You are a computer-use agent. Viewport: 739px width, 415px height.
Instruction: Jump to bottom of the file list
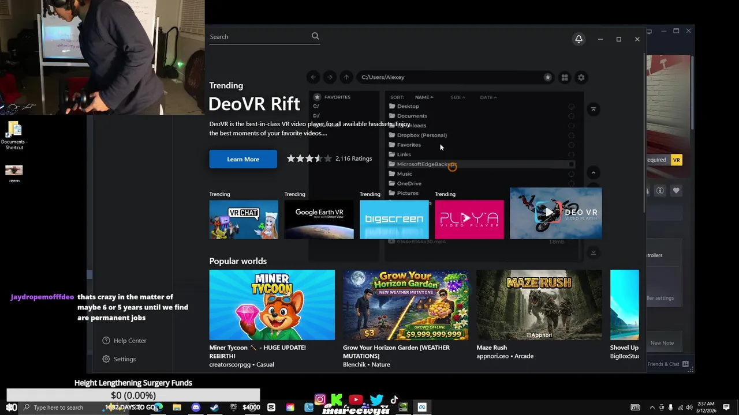click(593, 252)
